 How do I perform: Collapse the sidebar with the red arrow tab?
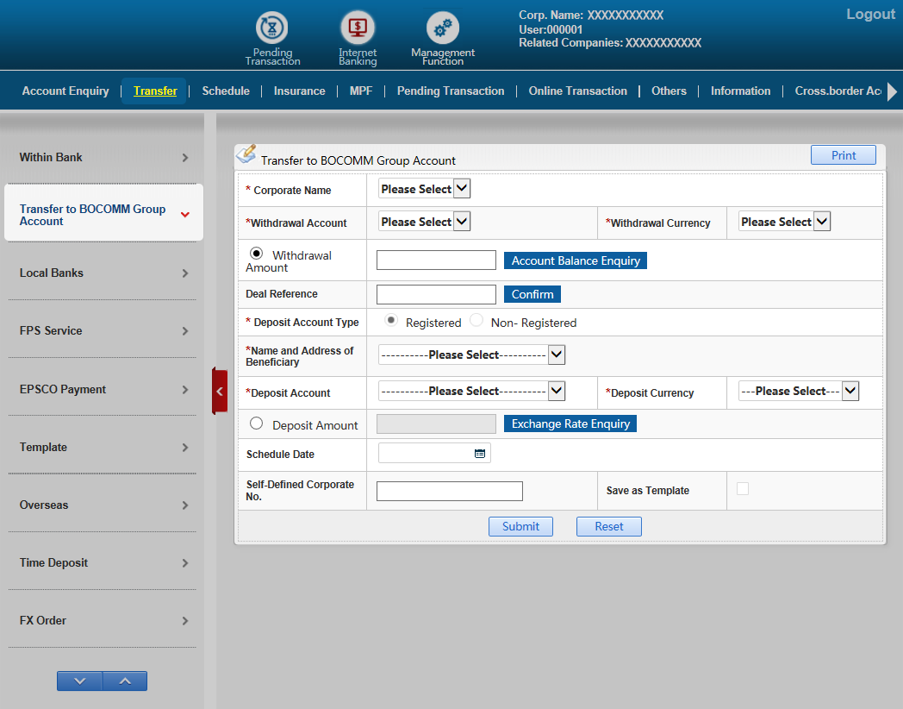220,392
